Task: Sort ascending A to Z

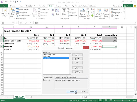Action: coord(53,10)
